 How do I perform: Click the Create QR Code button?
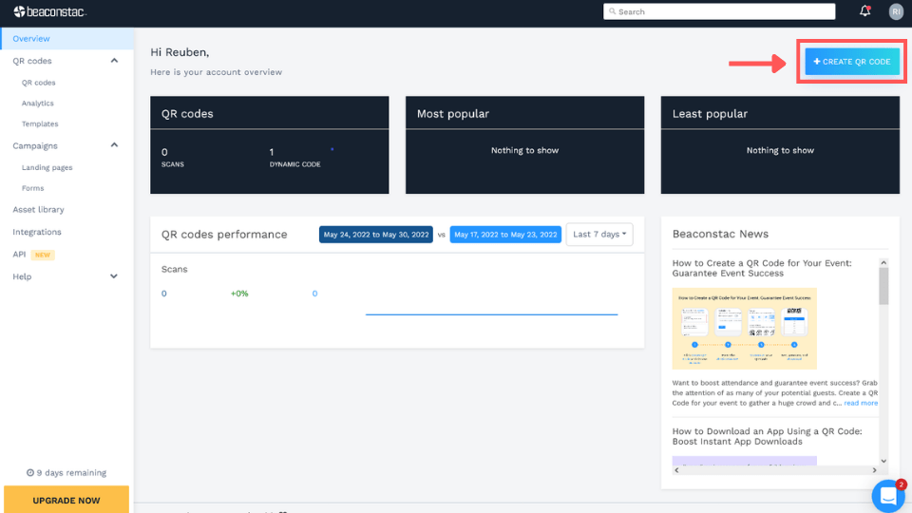852,62
